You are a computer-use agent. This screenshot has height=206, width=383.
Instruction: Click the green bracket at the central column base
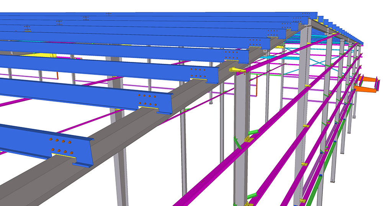(x=251, y=196)
